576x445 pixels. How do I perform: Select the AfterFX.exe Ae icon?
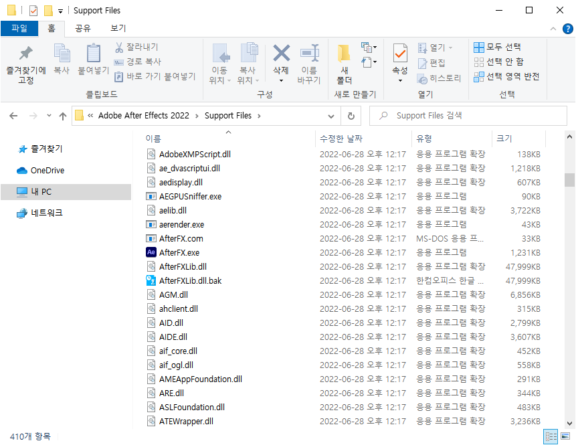(x=151, y=252)
